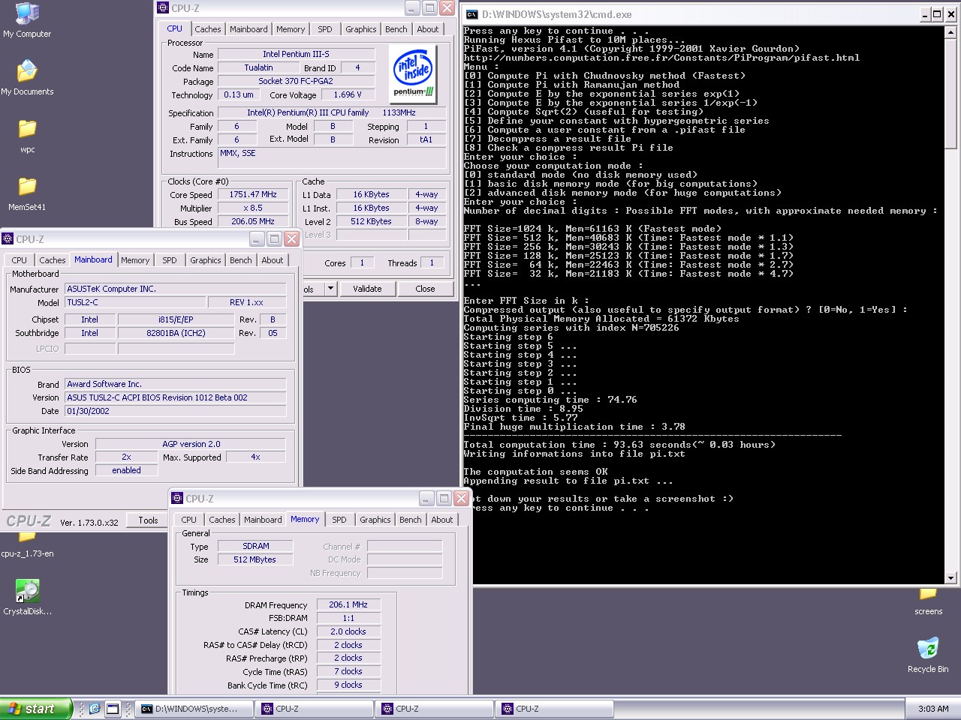Select About tab in the Mainboard window
Image resolution: width=961 pixels, height=720 pixels.
[273, 260]
